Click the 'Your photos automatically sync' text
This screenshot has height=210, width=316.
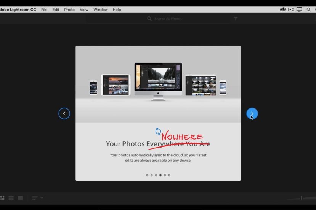(x=158, y=158)
